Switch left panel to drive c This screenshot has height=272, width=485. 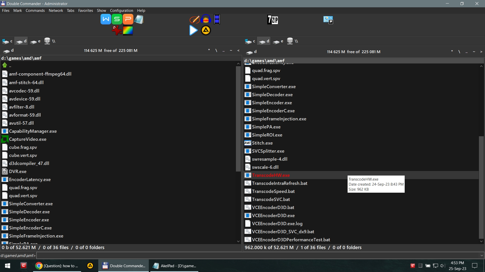7,41
